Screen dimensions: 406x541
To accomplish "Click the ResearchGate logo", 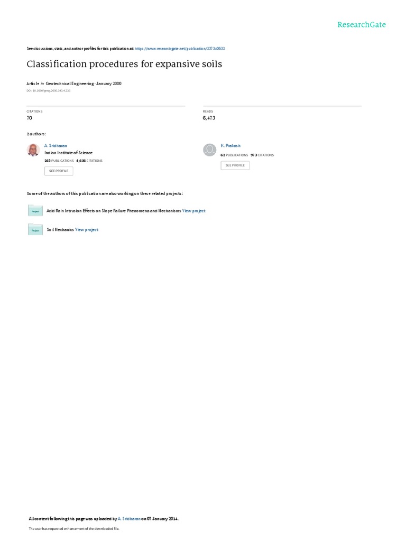I will pos(362,25).
